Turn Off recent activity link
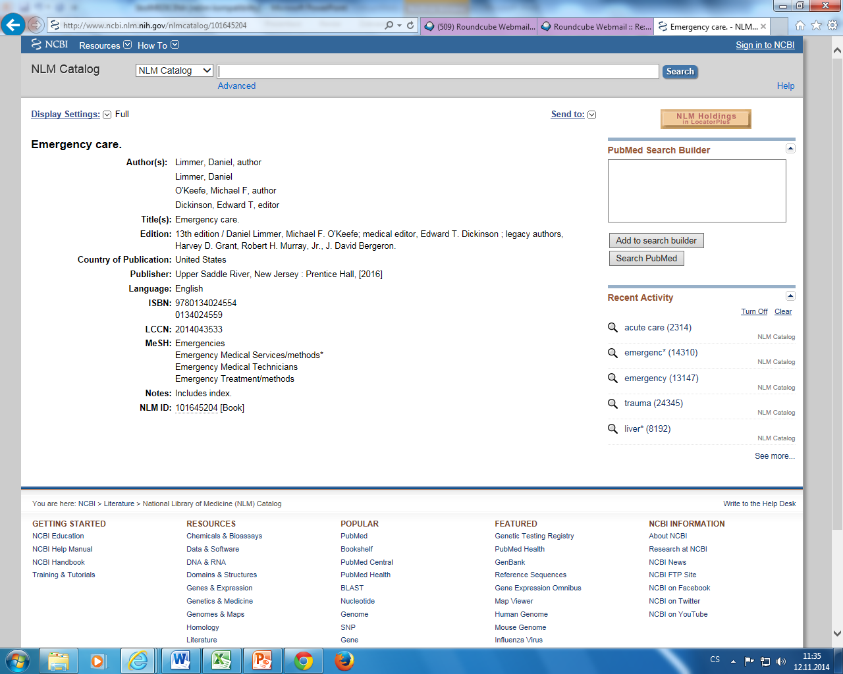The width and height of the screenshot is (843, 674). (754, 312)
